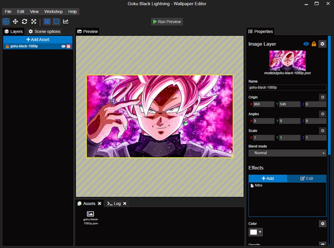Open the Color swatch dropdown arrow
The height and width of the screenshot is (248, 334).
(x=260, y=232)
